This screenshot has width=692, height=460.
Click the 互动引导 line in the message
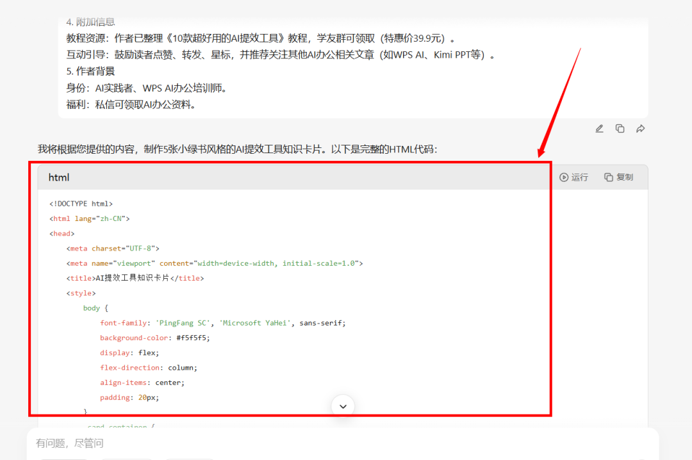pos(280,54)
